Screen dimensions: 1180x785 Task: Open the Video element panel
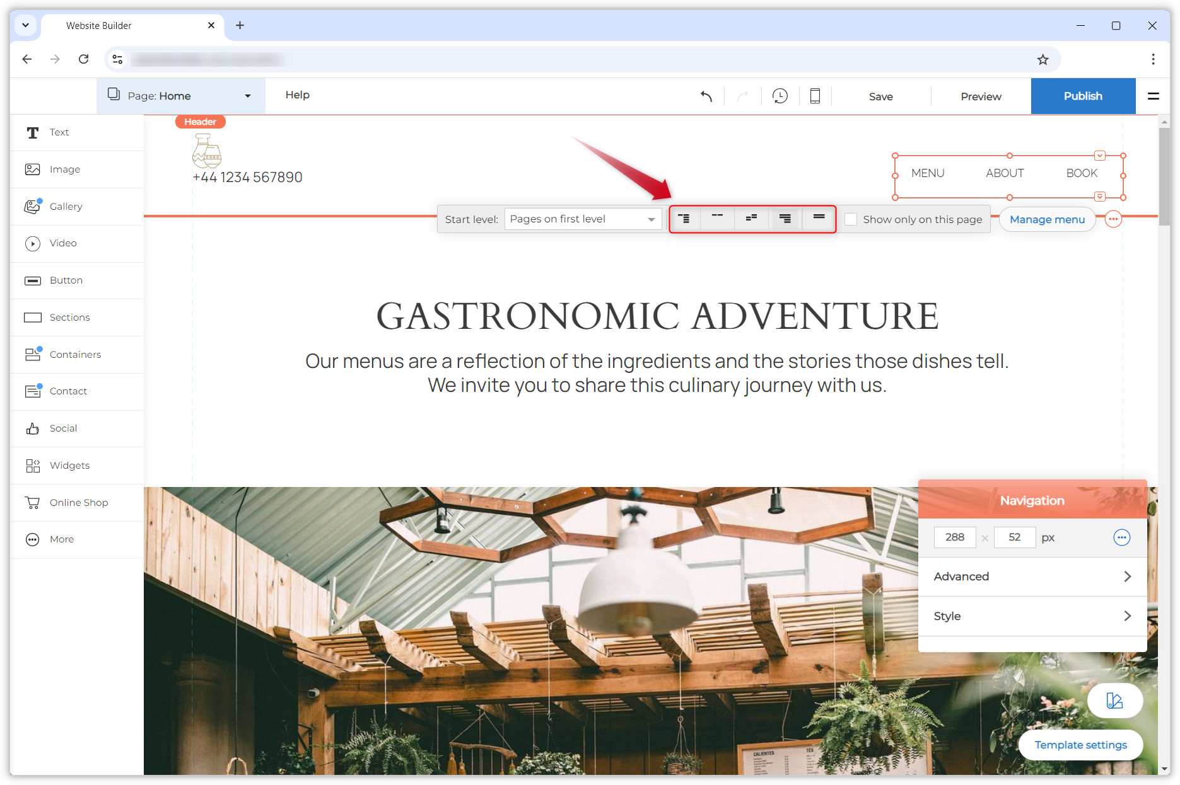coord(62,243)
